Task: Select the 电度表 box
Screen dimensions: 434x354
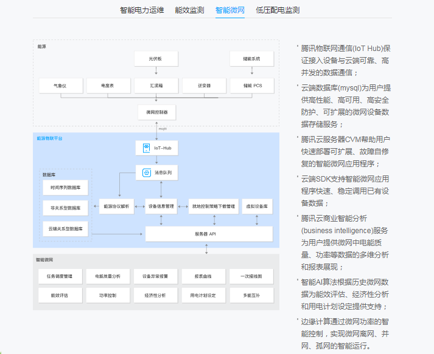Action: pyautogui.click(x=108, y=86)
